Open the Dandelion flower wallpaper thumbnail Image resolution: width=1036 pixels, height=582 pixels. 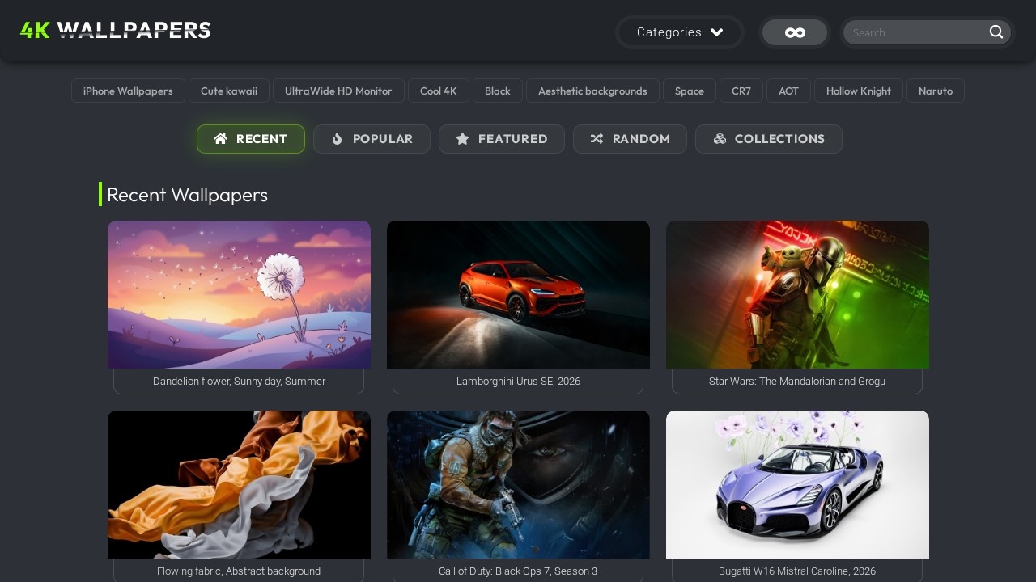pos(239,294)
